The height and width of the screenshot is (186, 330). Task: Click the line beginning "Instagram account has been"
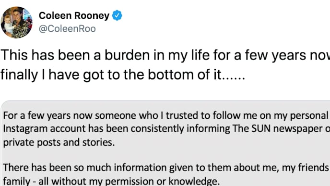pyautogui.click(x=166, y=129)
